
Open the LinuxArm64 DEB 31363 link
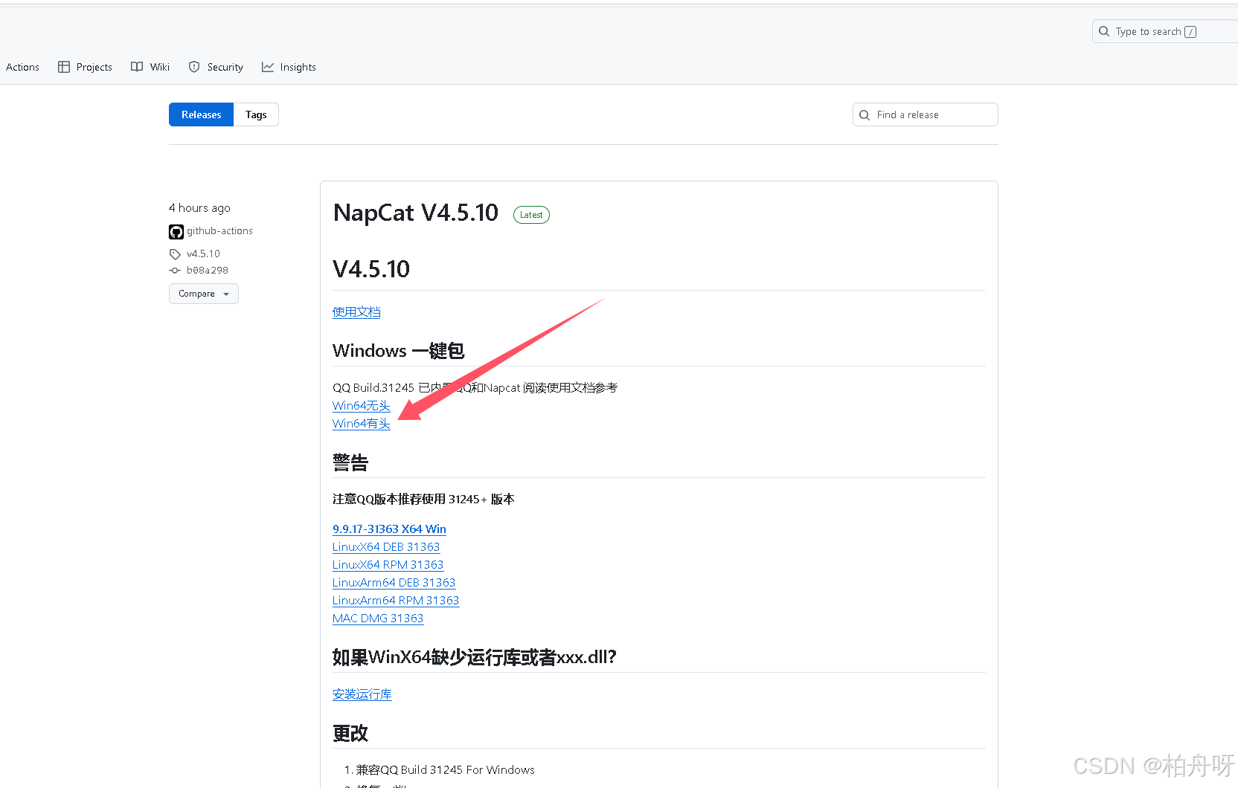[394, 583]
